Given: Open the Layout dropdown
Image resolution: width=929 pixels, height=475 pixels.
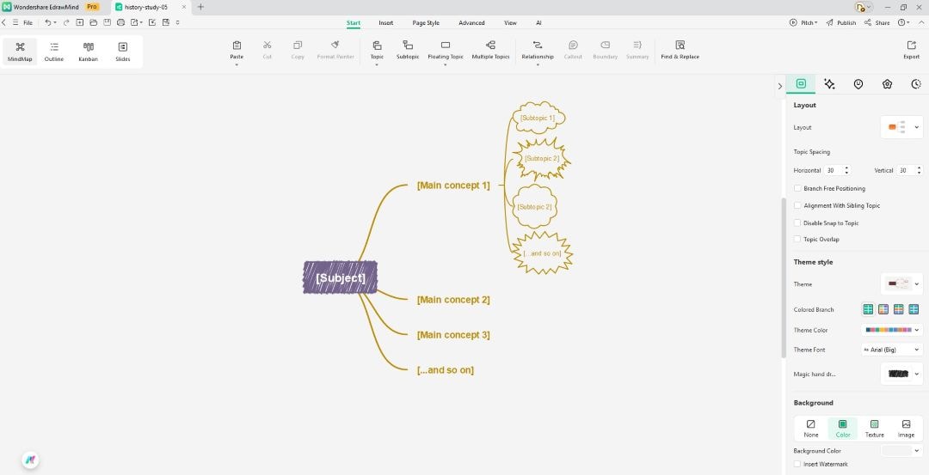Looking at the screenshot, I should (x=901, y=127).
